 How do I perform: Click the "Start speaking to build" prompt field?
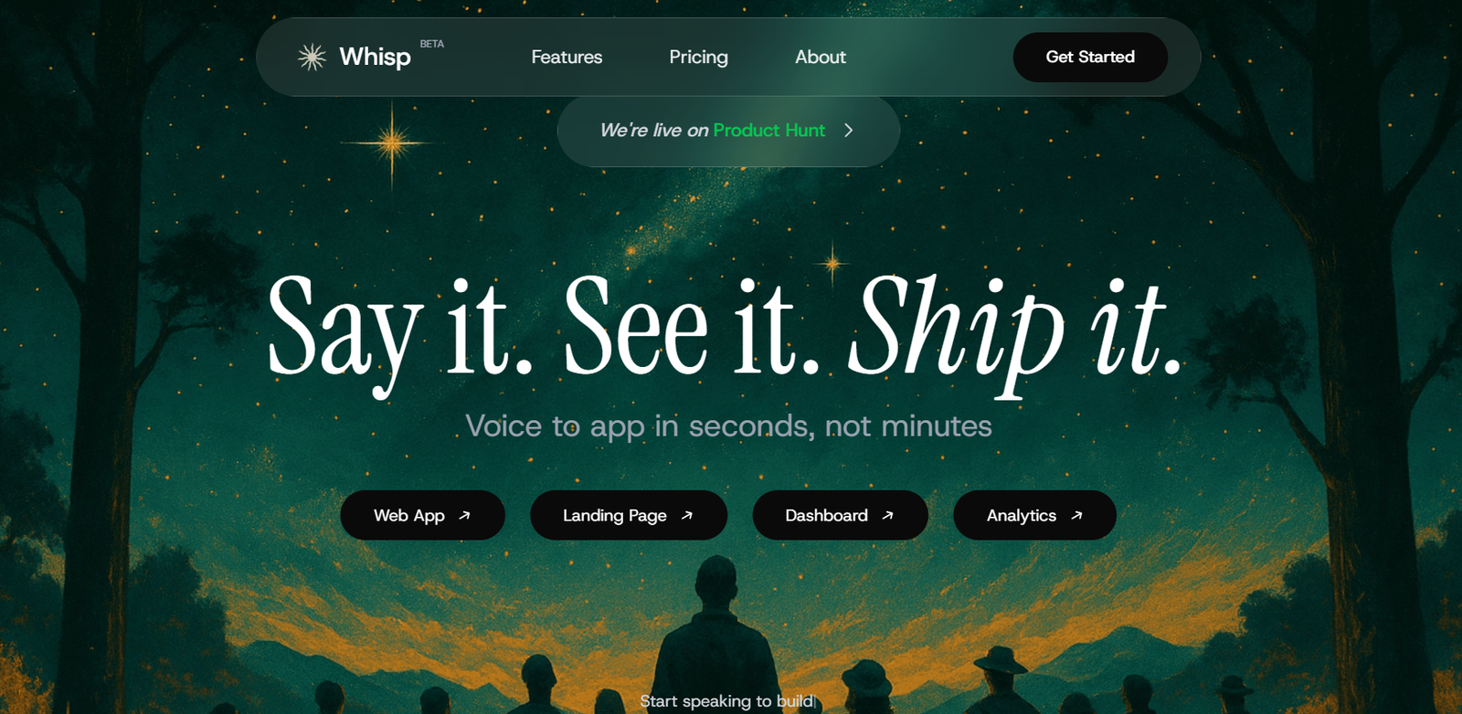(x=727, y=701)
